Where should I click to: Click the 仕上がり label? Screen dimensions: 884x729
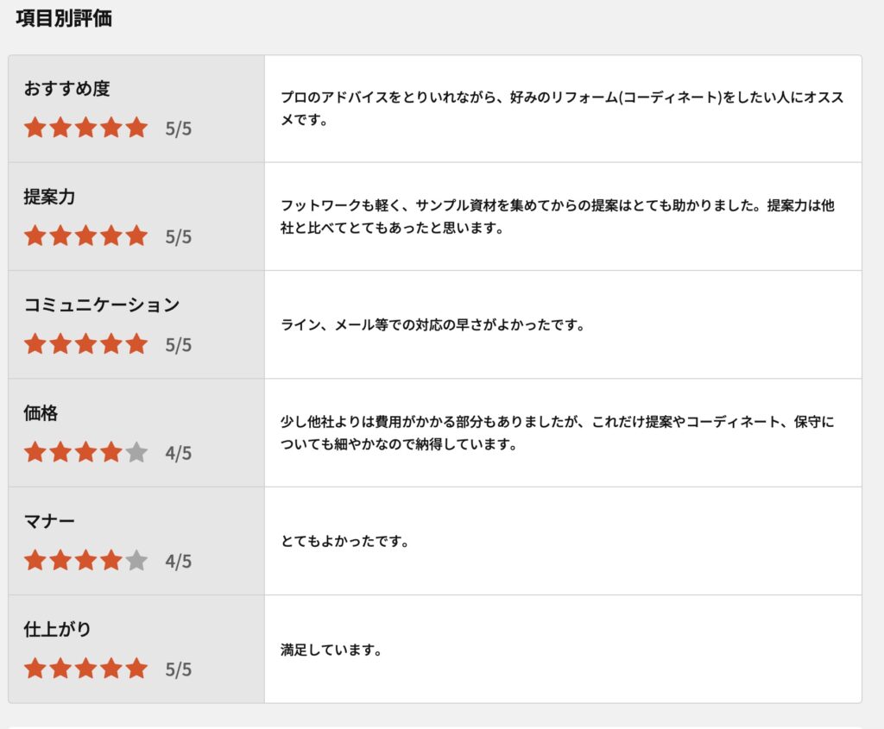point(57,630)
